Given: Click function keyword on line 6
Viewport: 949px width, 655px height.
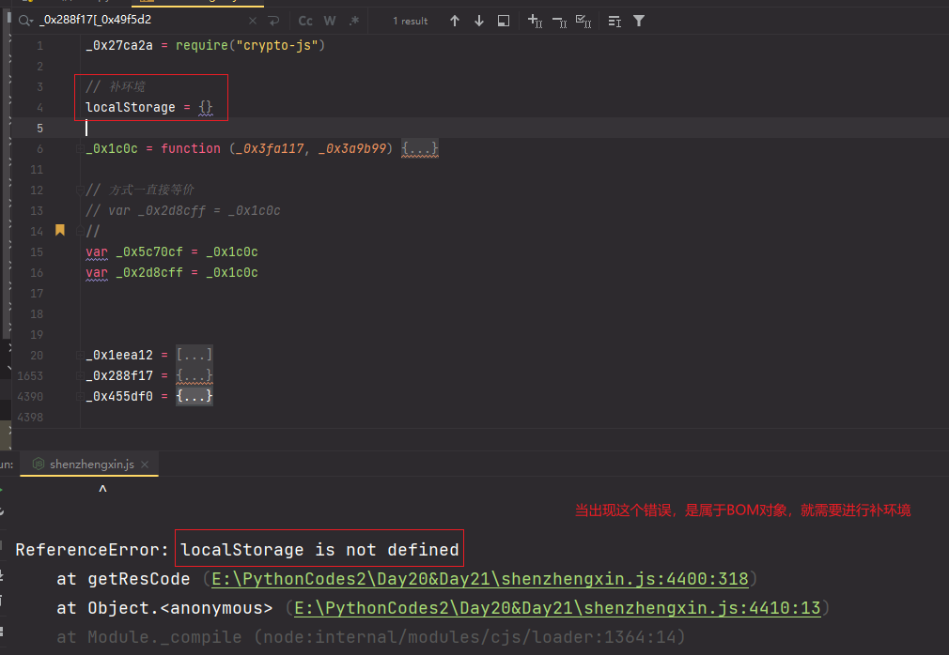Looking at the screenshot, I should click(x=191, y=148).
